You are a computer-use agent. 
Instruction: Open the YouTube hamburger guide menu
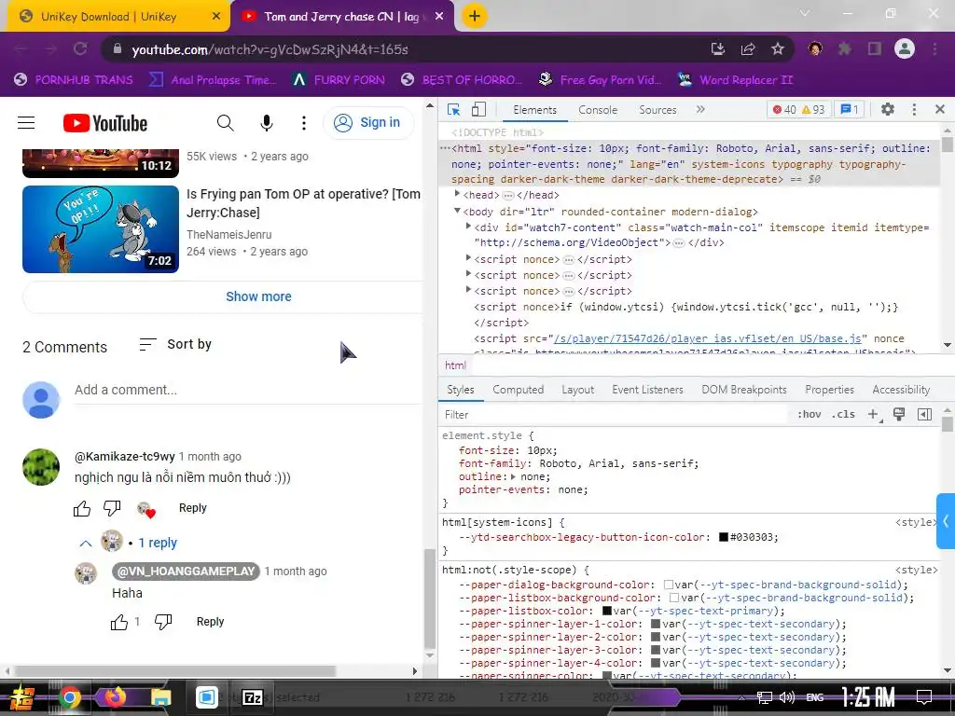point(26,123)
